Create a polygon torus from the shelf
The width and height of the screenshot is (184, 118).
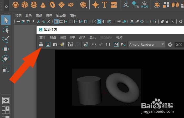(x=52, y=5)
